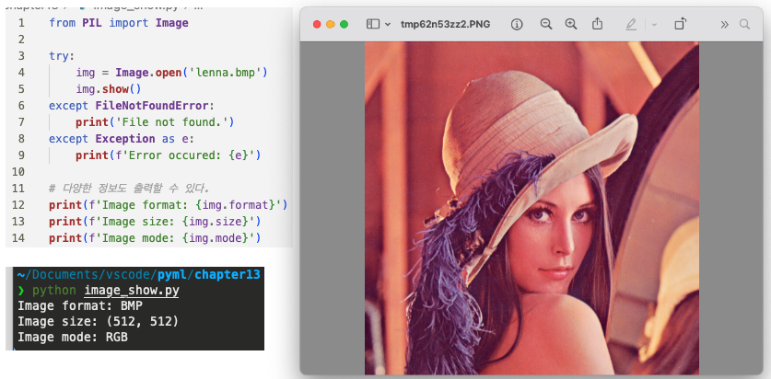This screenshot has width=771, height=379.
Task: Minimize Preview with the yellow button
Action: point(332,24)
